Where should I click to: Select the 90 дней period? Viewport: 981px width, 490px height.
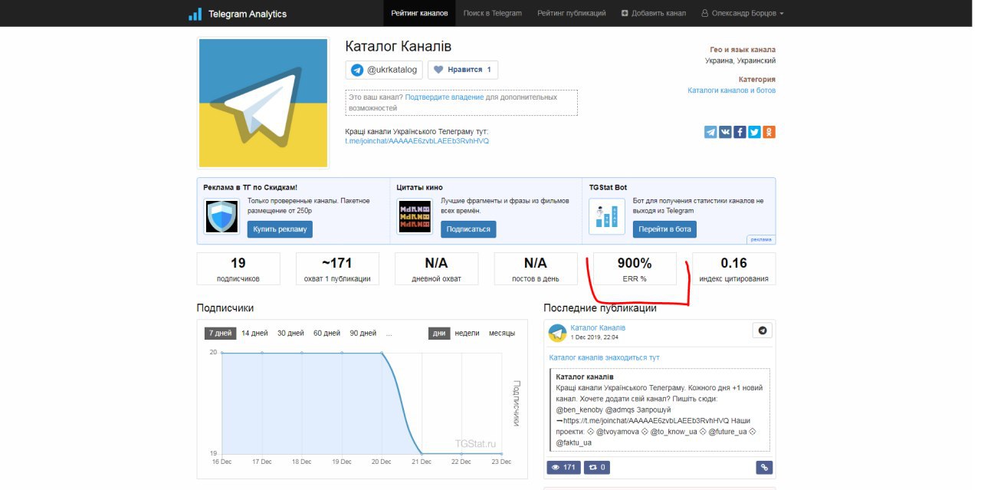click(363, 333)
